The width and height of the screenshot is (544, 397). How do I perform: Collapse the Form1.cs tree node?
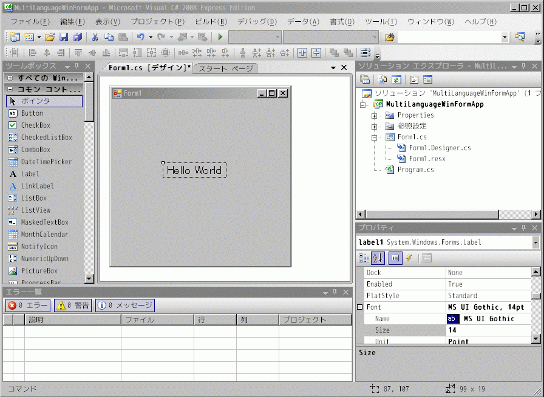374,138
